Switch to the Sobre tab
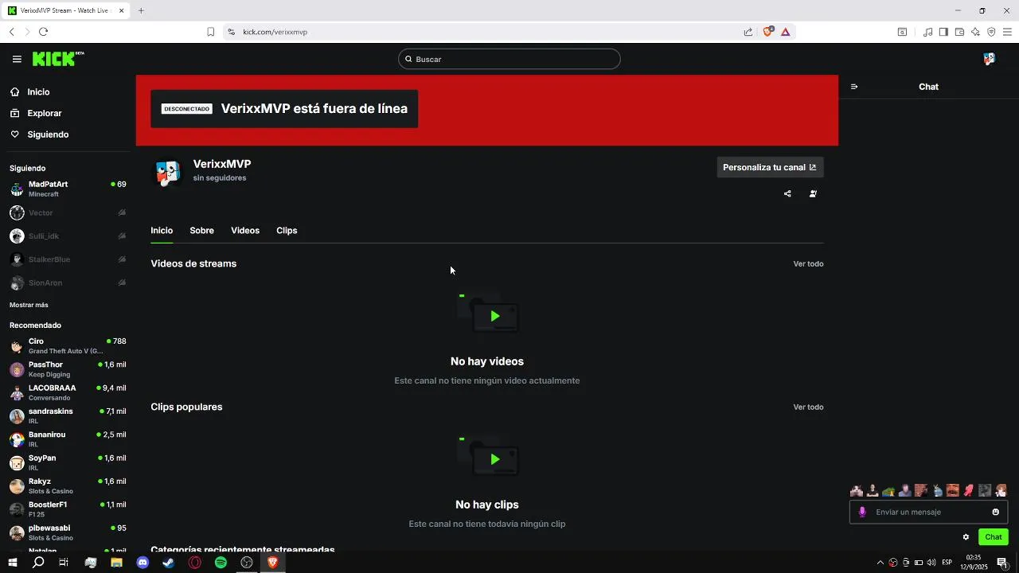This screenshot has height=573, width=1019. (x=201, y=231)
